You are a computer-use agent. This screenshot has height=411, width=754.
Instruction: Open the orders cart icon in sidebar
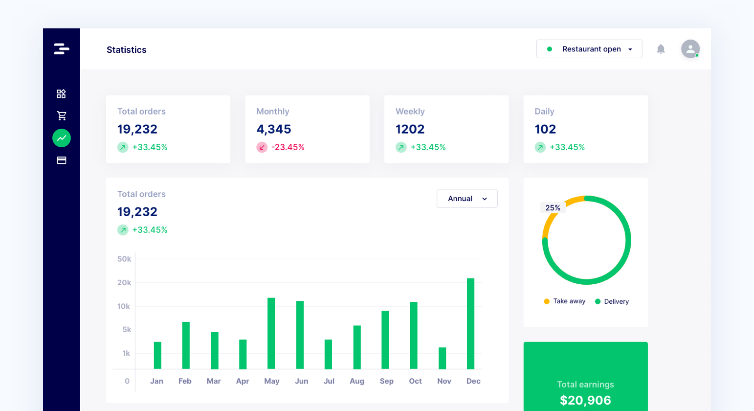click(62, 116)
